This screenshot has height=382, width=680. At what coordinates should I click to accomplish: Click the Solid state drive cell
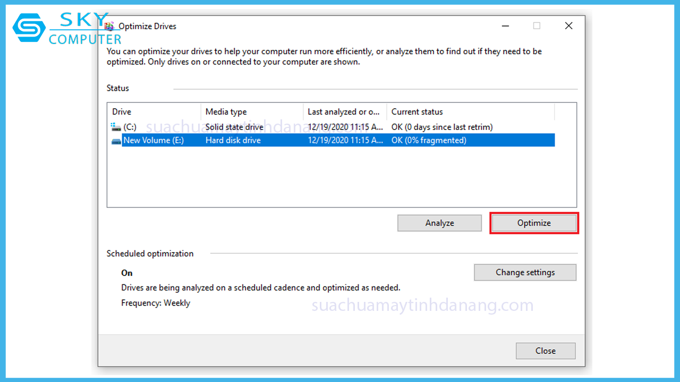tap(234, 127)
